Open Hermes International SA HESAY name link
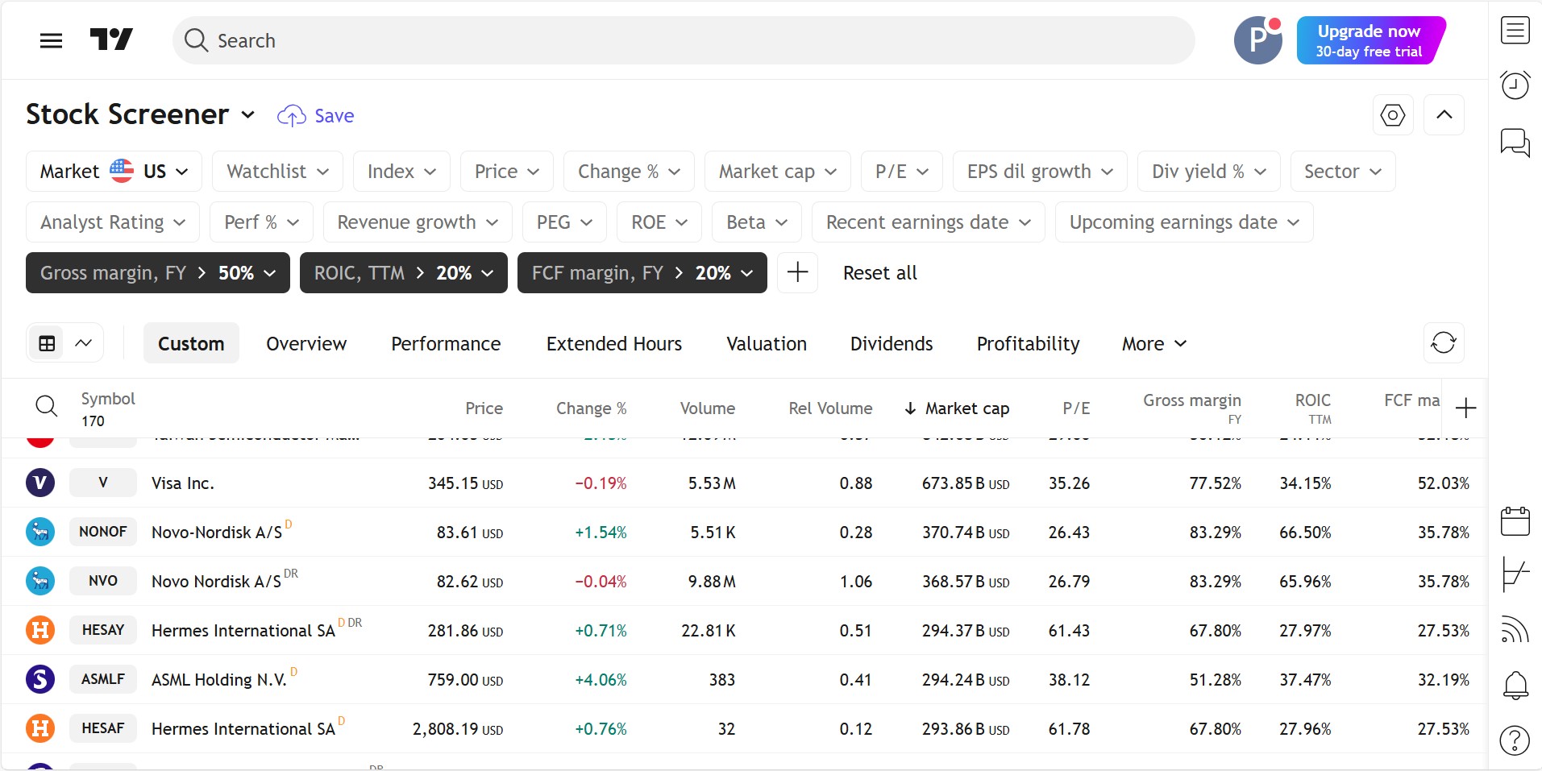 (243, 630)
